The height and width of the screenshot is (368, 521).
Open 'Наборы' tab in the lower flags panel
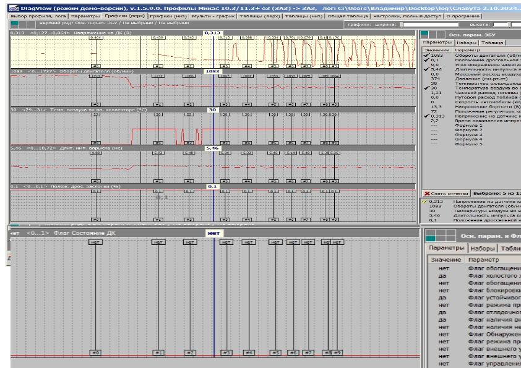pos(483,249)
